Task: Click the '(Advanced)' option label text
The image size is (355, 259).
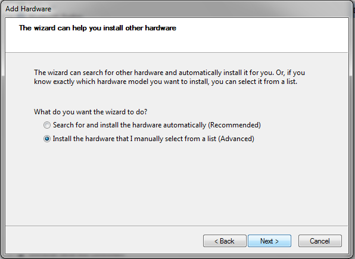Action: coord(236,139)
